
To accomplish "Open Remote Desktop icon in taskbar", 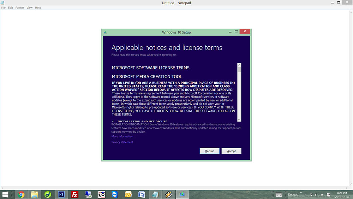I will point(88,194).
